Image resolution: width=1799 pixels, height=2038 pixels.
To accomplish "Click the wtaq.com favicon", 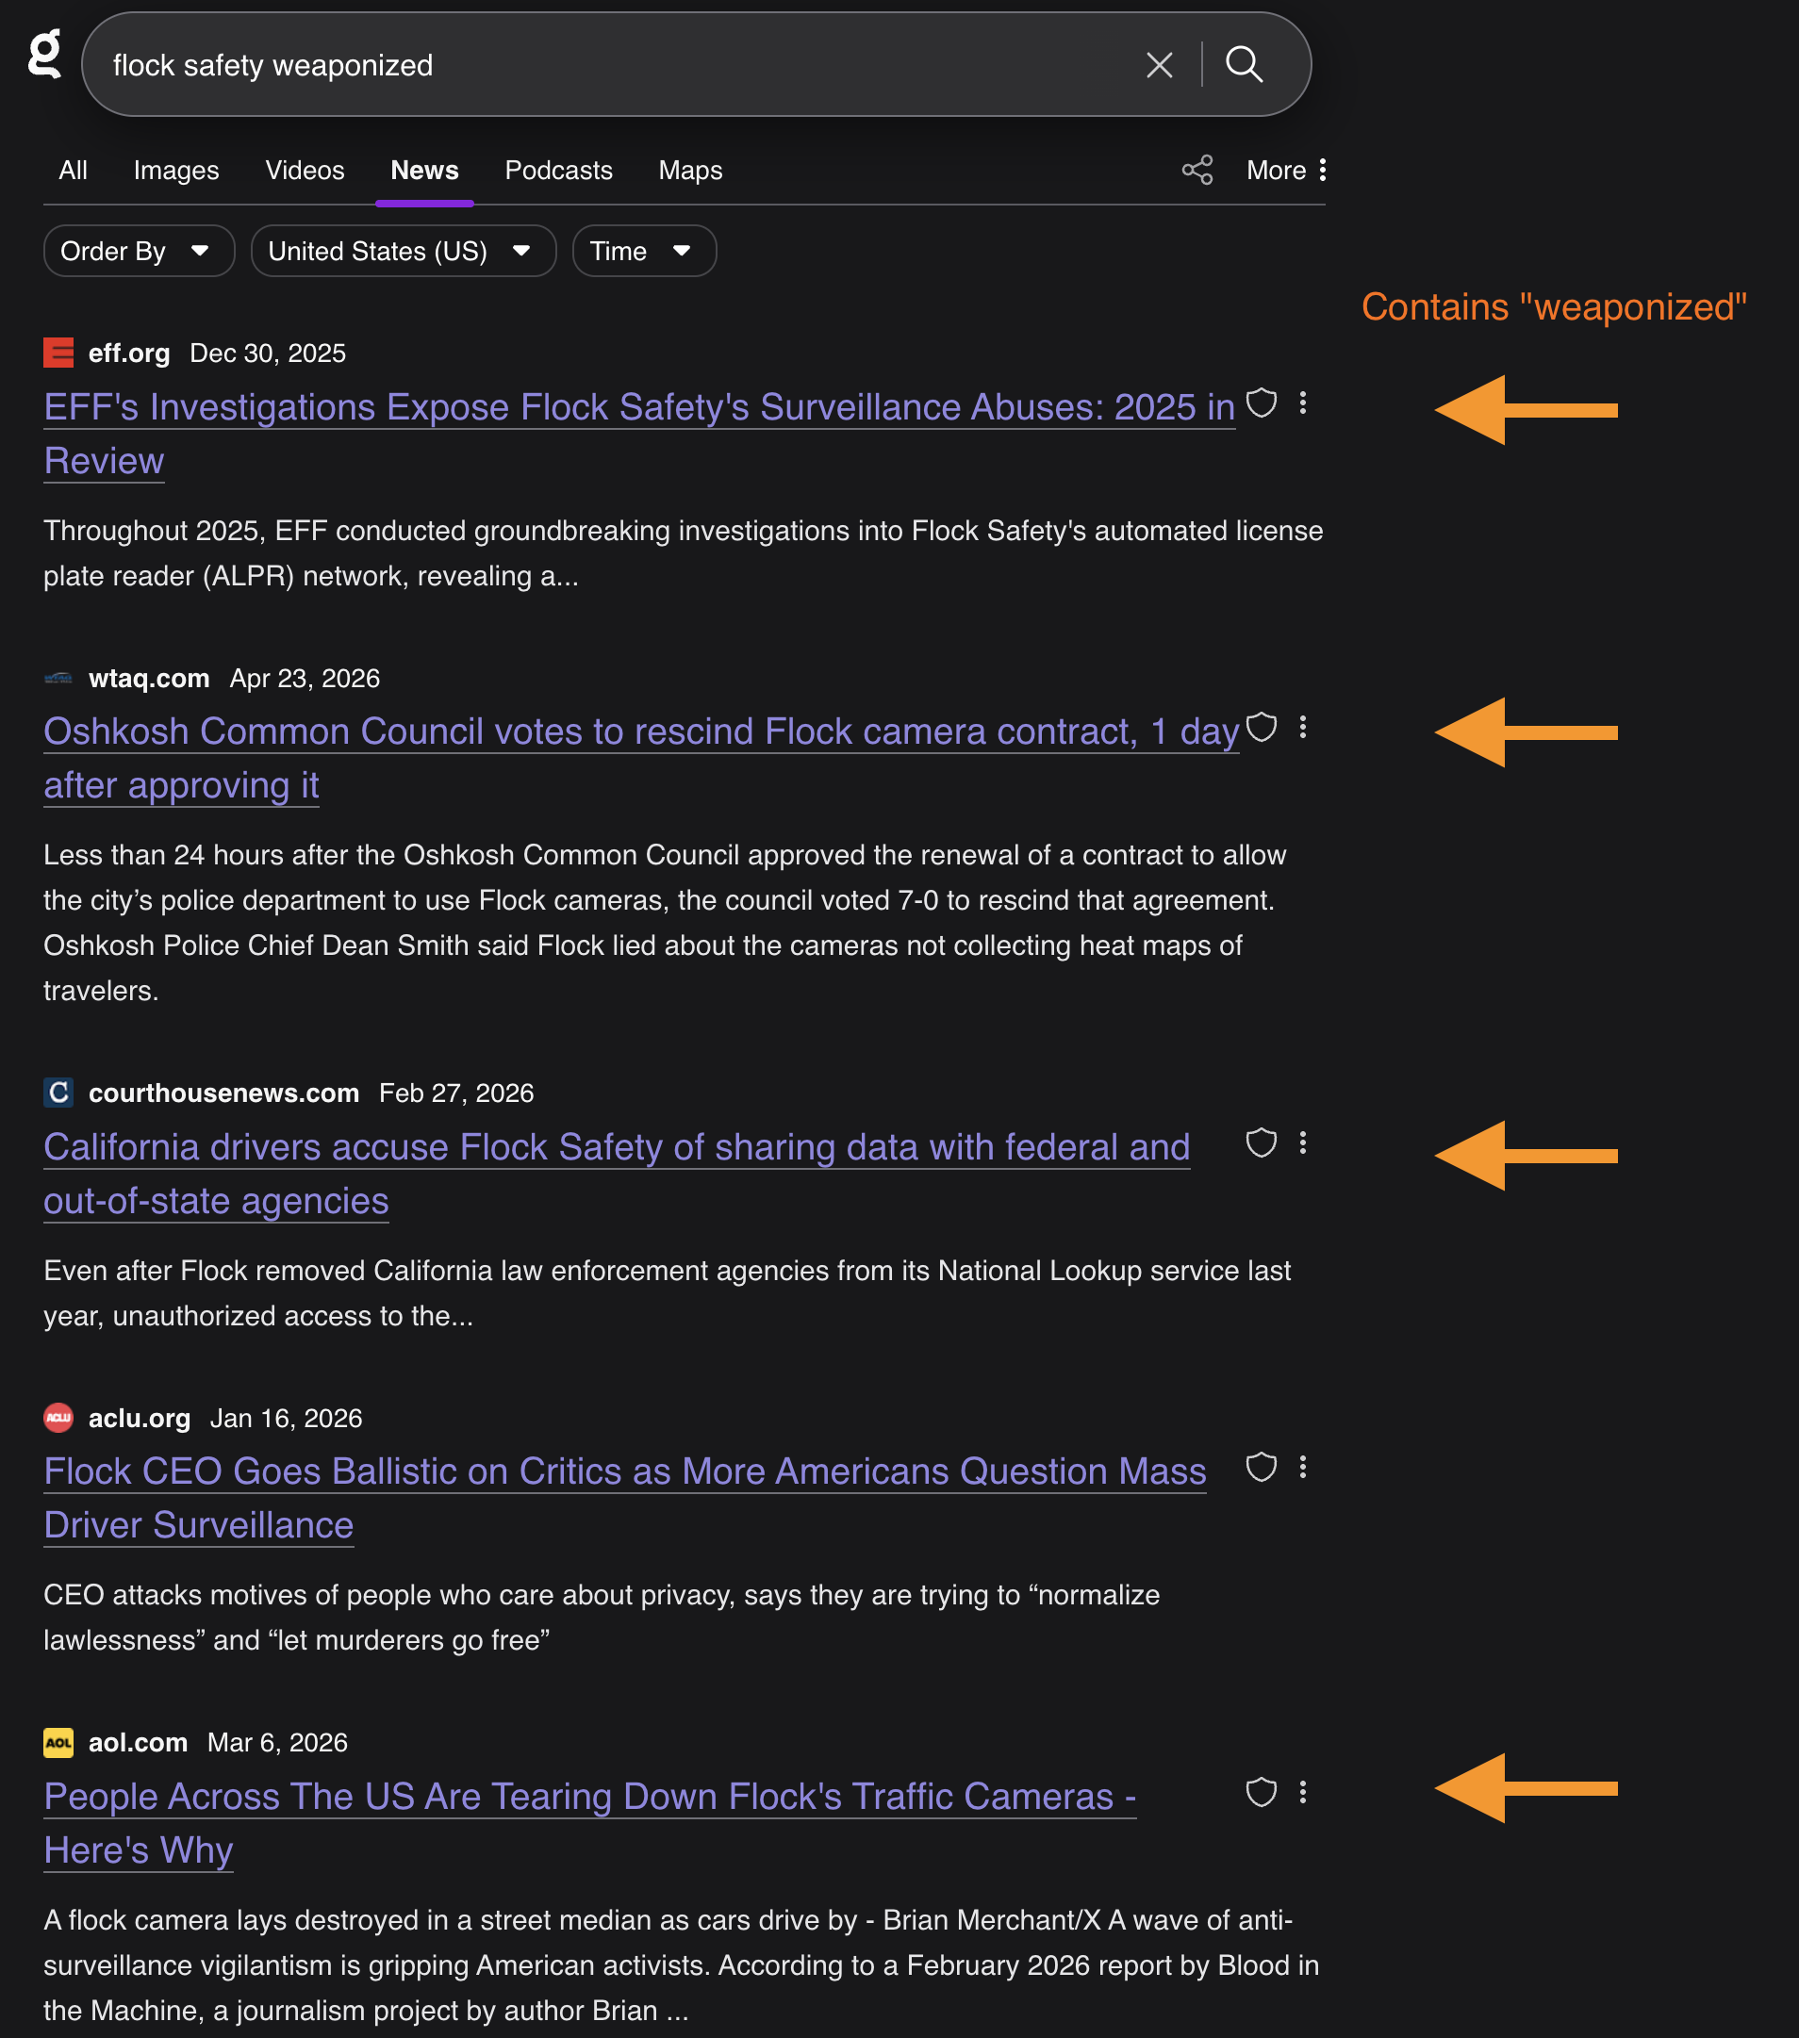I will [58, 678].
